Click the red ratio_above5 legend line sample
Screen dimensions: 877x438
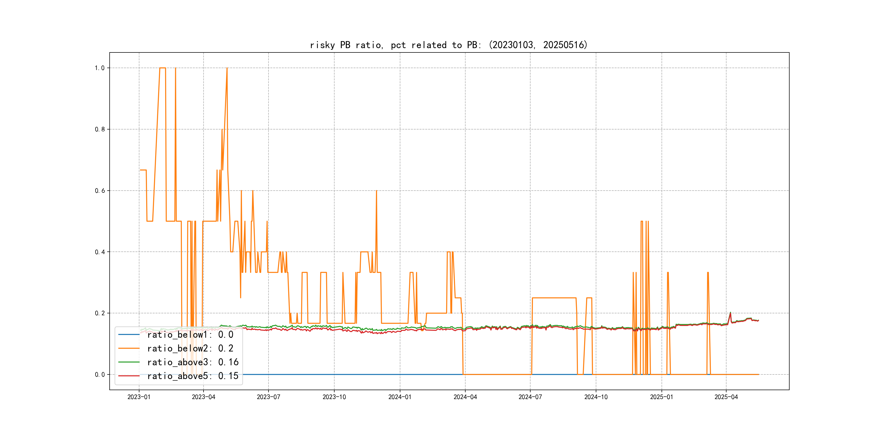coord(129,376)
